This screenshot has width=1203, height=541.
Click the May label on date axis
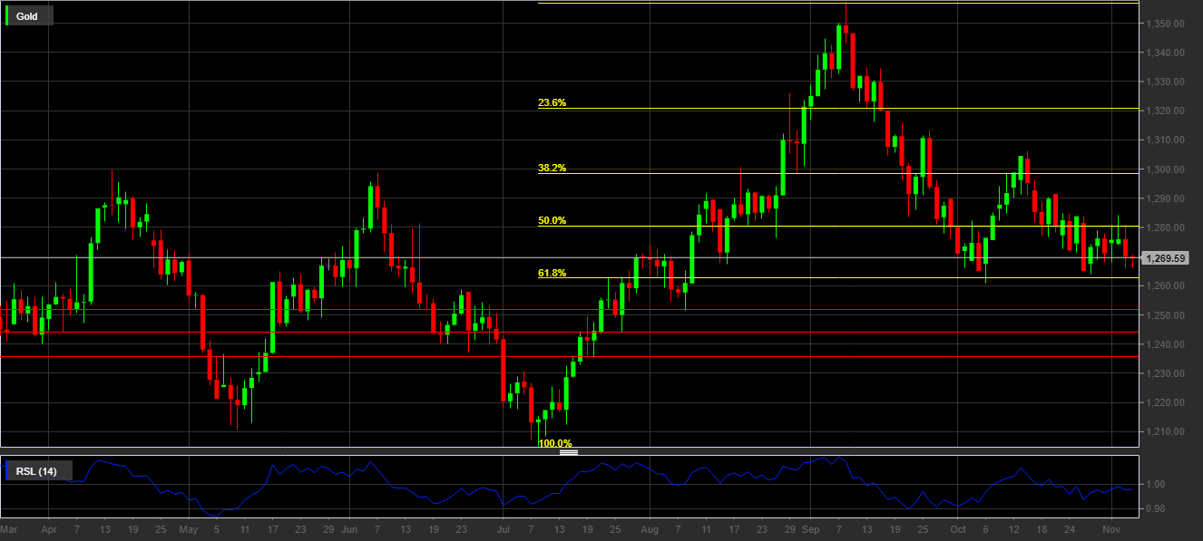(188, 528)
